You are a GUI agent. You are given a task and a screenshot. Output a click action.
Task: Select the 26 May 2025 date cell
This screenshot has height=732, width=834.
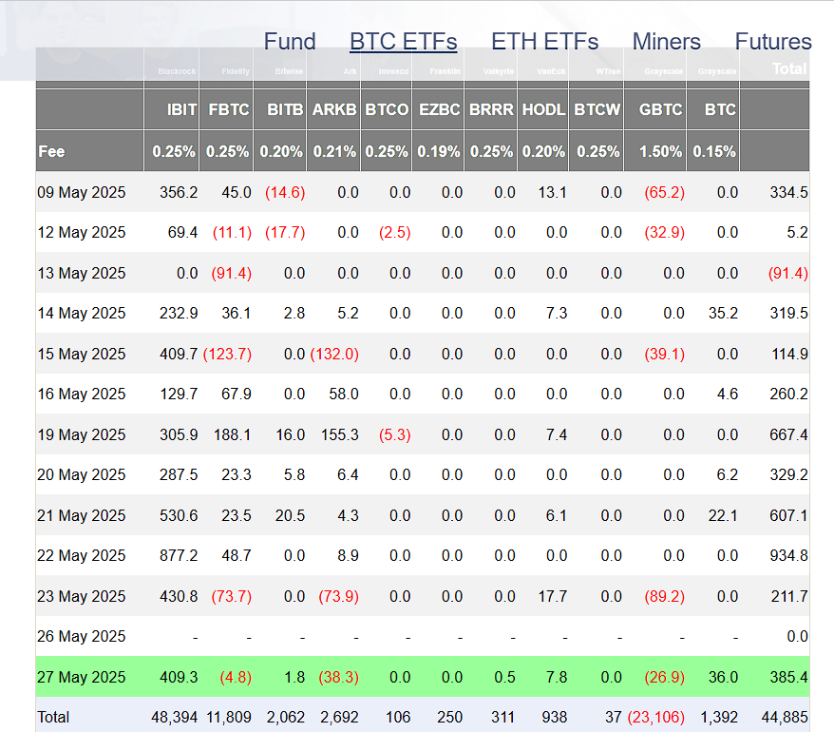[82, 637]
